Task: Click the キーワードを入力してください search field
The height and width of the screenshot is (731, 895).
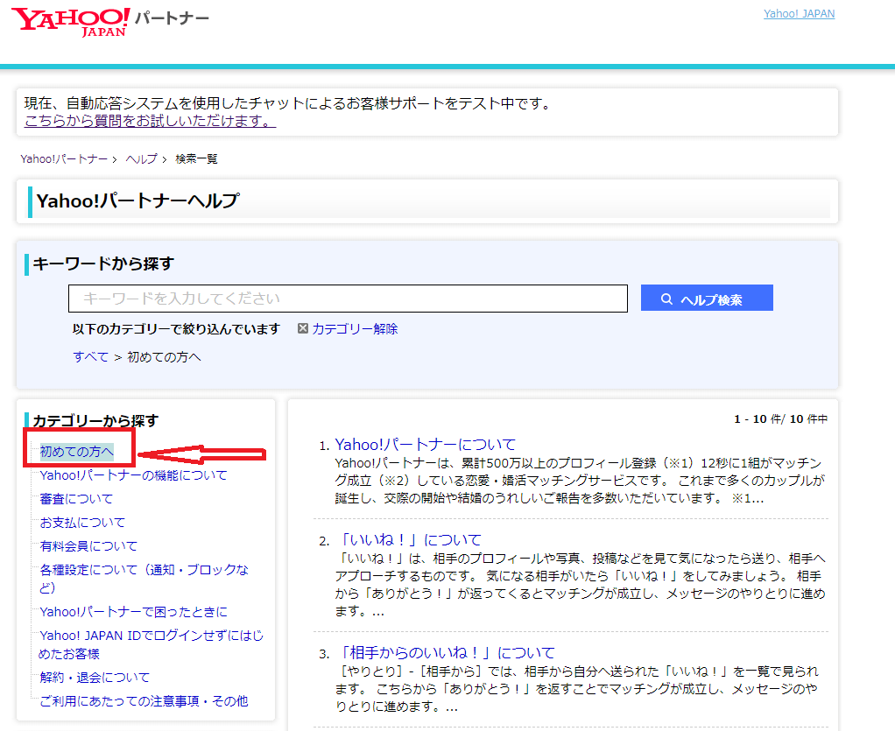Action: (x=348, y=299)
